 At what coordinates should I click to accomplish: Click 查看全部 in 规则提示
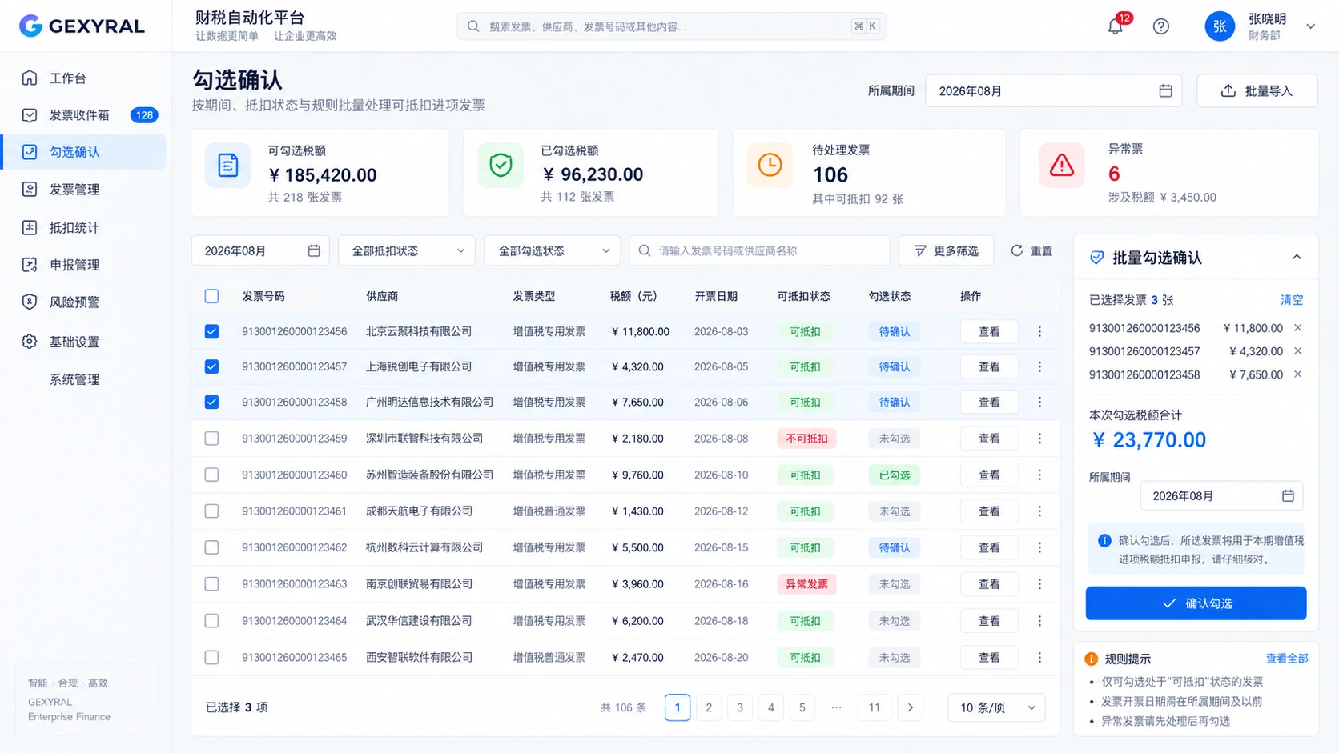point(1286,659)
